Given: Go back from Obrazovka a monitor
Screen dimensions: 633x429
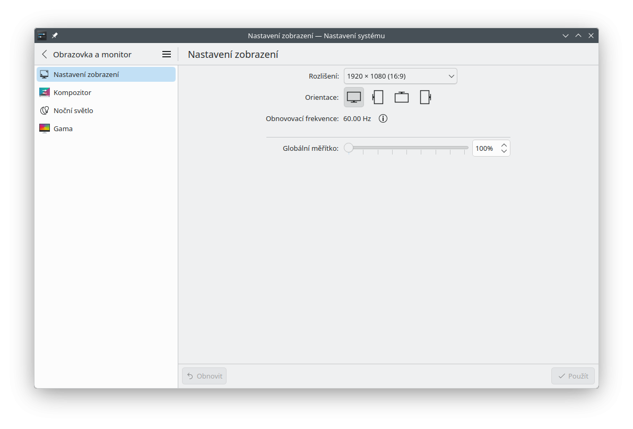Looking at the screenshot, I should coord(45,54).
